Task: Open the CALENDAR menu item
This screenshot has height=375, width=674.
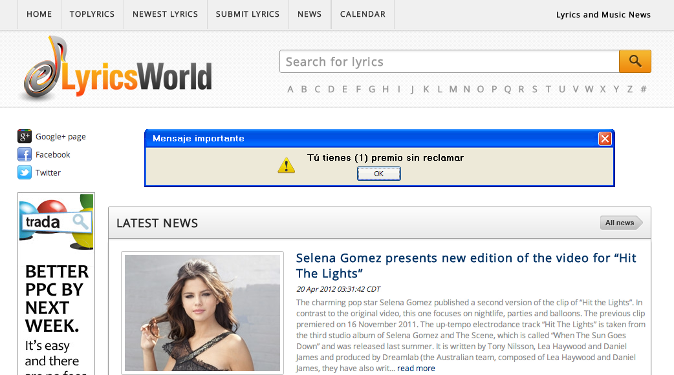Action: tap(363, 14)
